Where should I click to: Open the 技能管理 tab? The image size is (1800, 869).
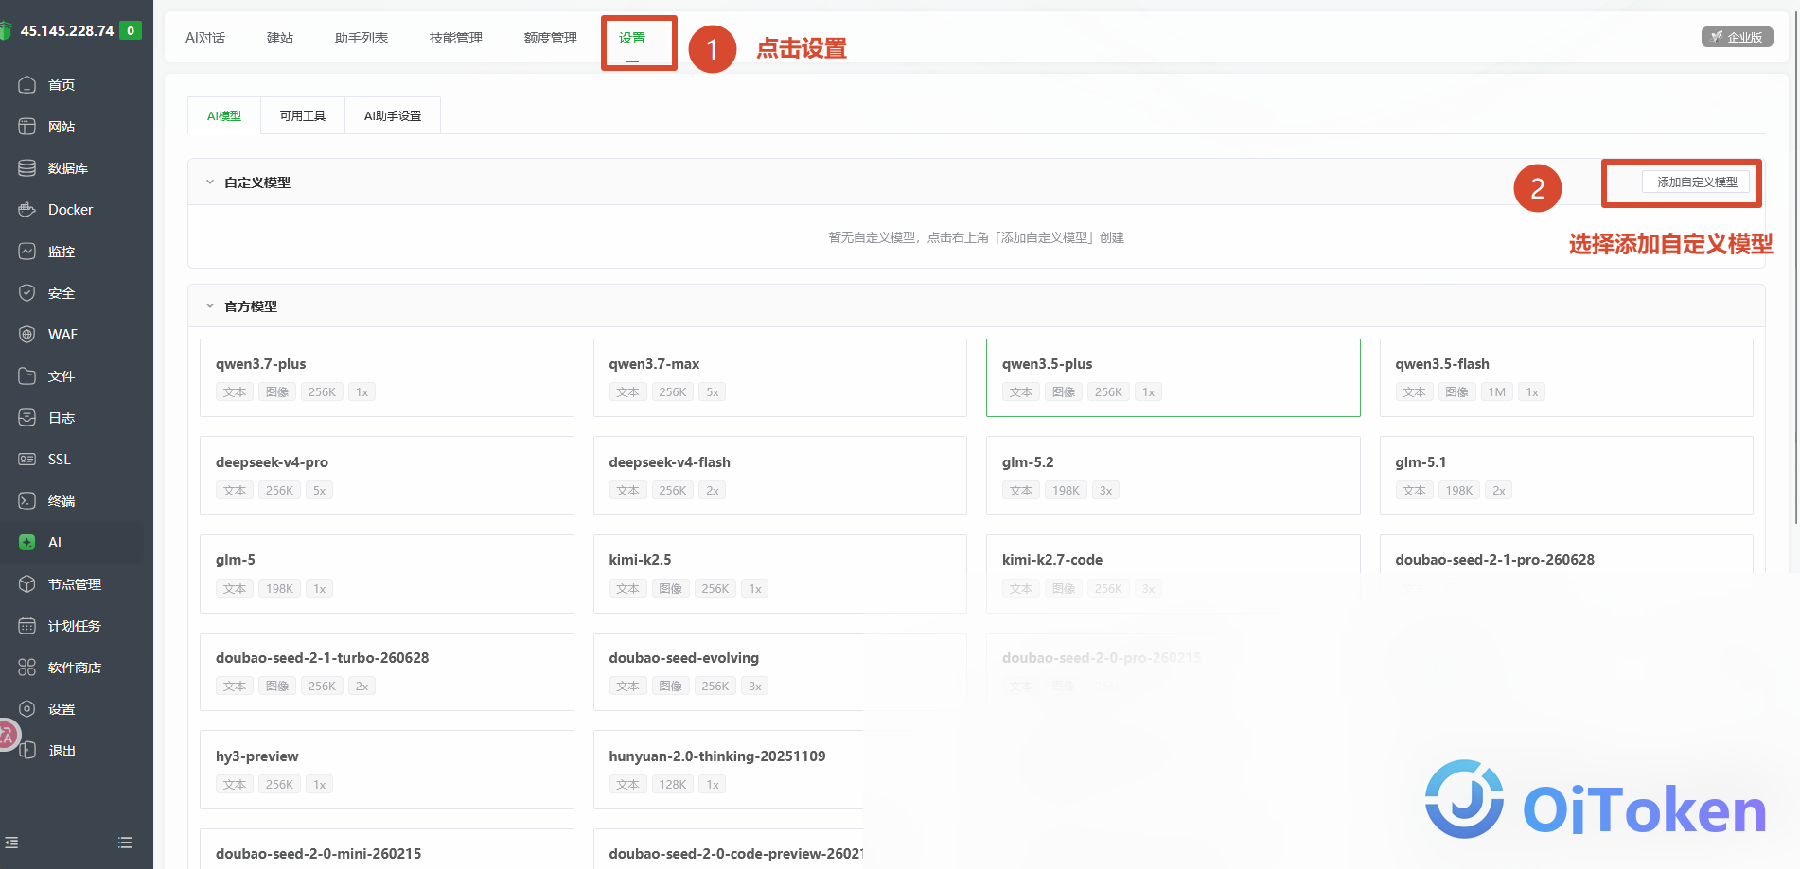[x=456, y=38]
